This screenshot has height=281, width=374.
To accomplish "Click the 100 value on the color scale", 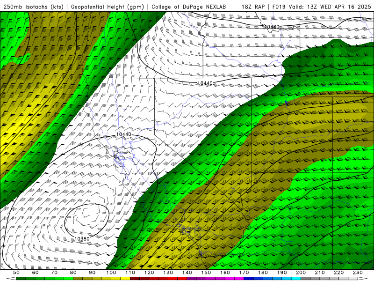I will pos(111,273).
